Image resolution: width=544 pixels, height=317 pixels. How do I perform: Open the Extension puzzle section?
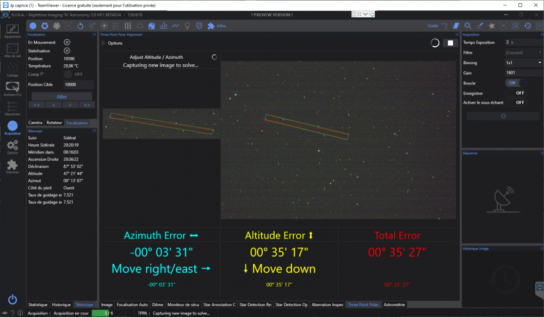click(x=13, y=167)
